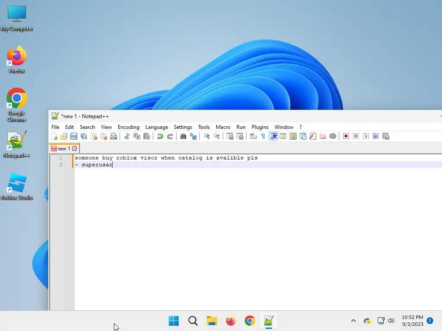
Task: Cut selection with the scissors icon
Action: (127, 137)
